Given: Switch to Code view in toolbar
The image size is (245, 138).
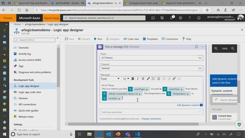Looking at the screenshot, I should [131, 39].
